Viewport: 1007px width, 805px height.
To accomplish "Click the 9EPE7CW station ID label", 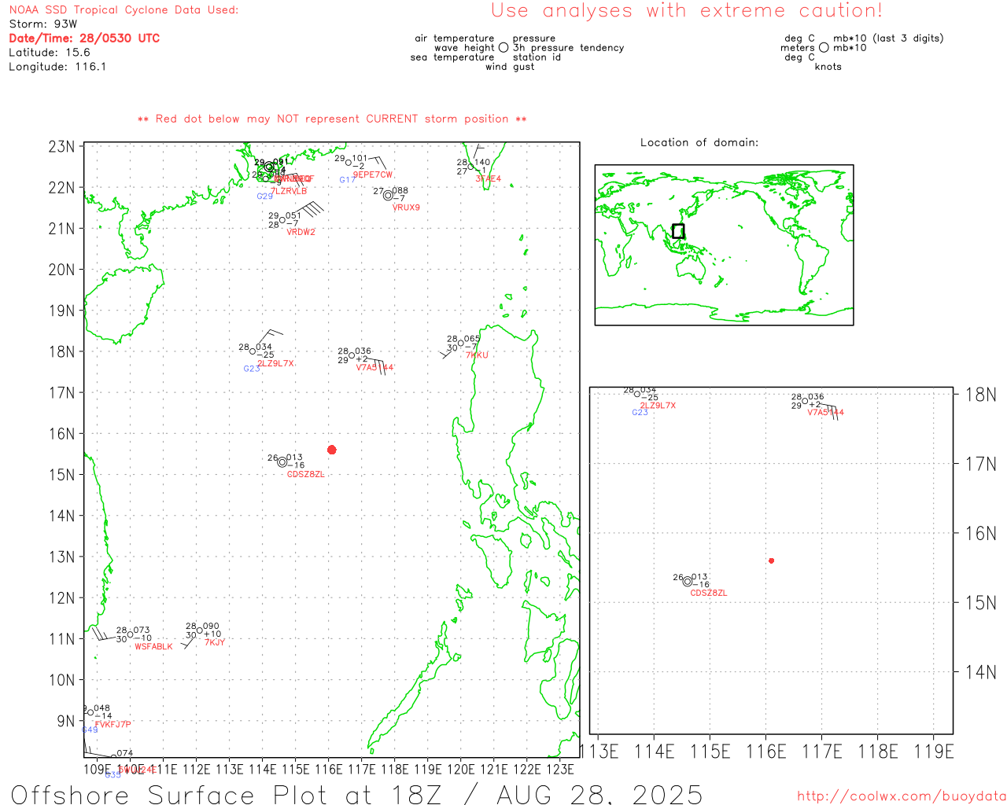I will coord(373,175).
